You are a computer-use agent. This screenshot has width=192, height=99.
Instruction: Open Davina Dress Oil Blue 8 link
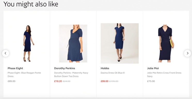[x=113, y=73]
